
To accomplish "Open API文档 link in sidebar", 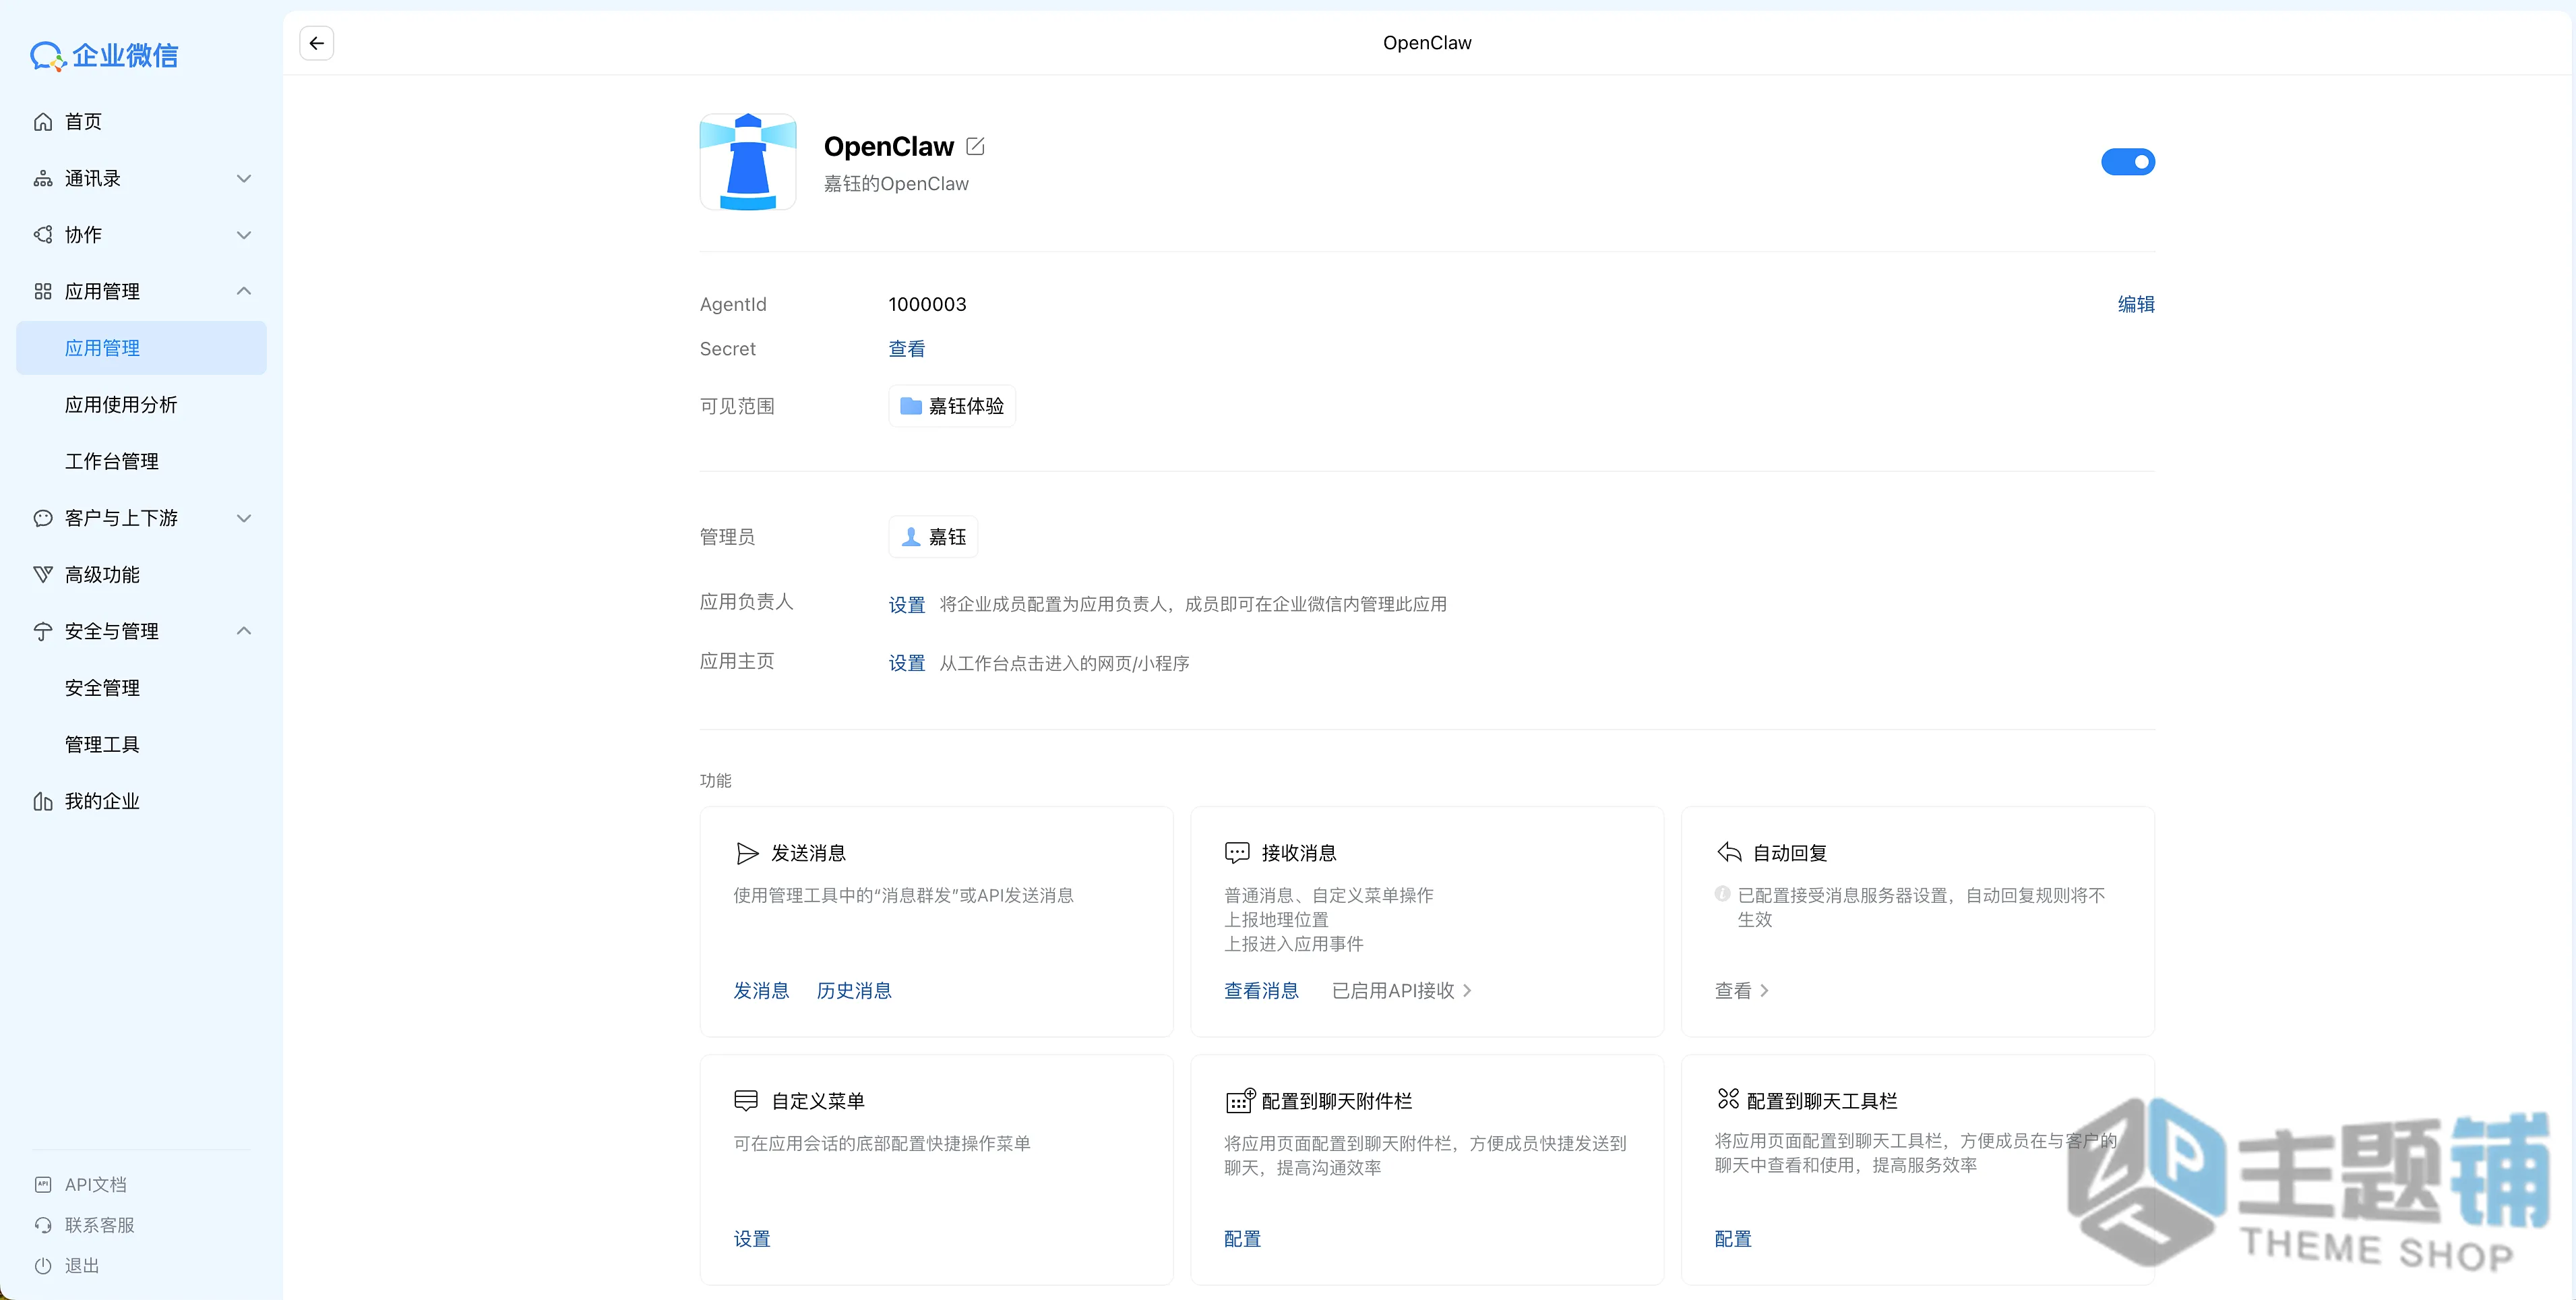I will click(96, 1185).
